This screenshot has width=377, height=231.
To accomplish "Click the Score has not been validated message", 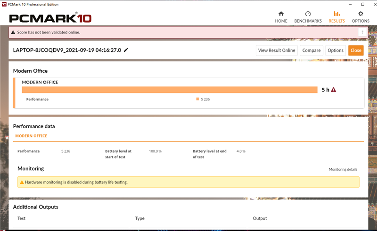I will 49,32.
